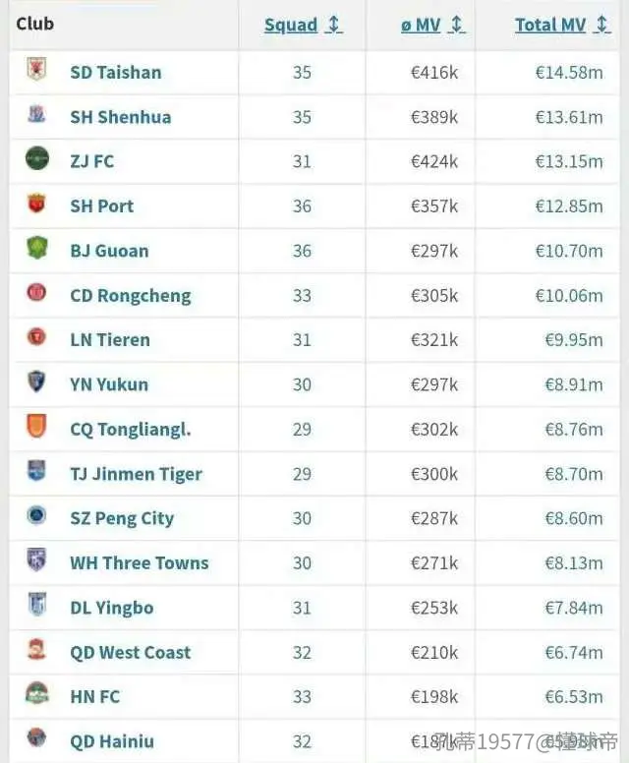Open the CD Rongcheng club link

tap(131, 296)
